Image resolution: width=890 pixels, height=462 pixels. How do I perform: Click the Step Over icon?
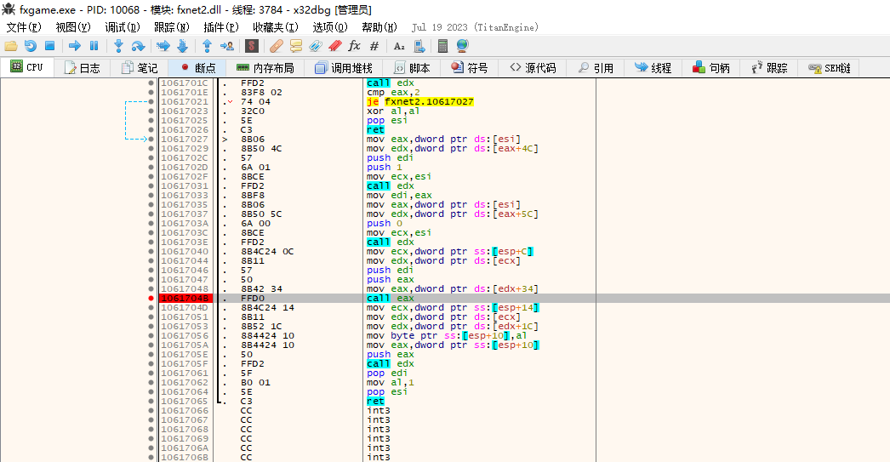coord(138,46)
